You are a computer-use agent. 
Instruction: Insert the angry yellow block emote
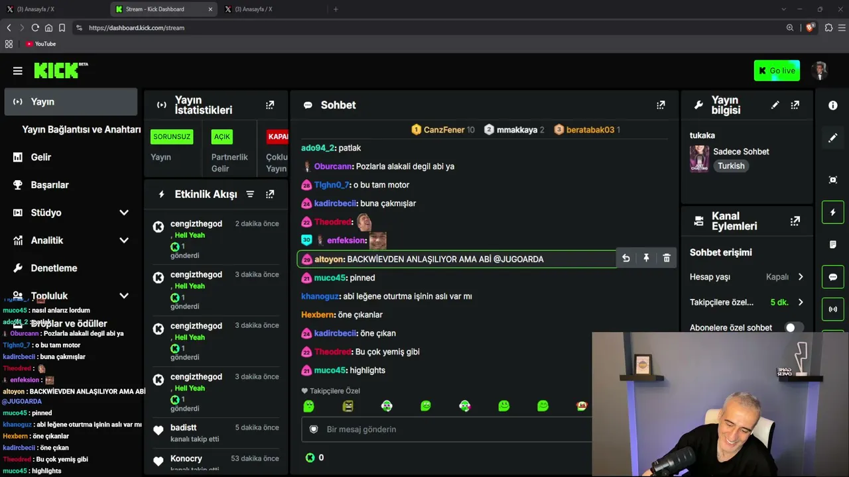pos(348,405)
